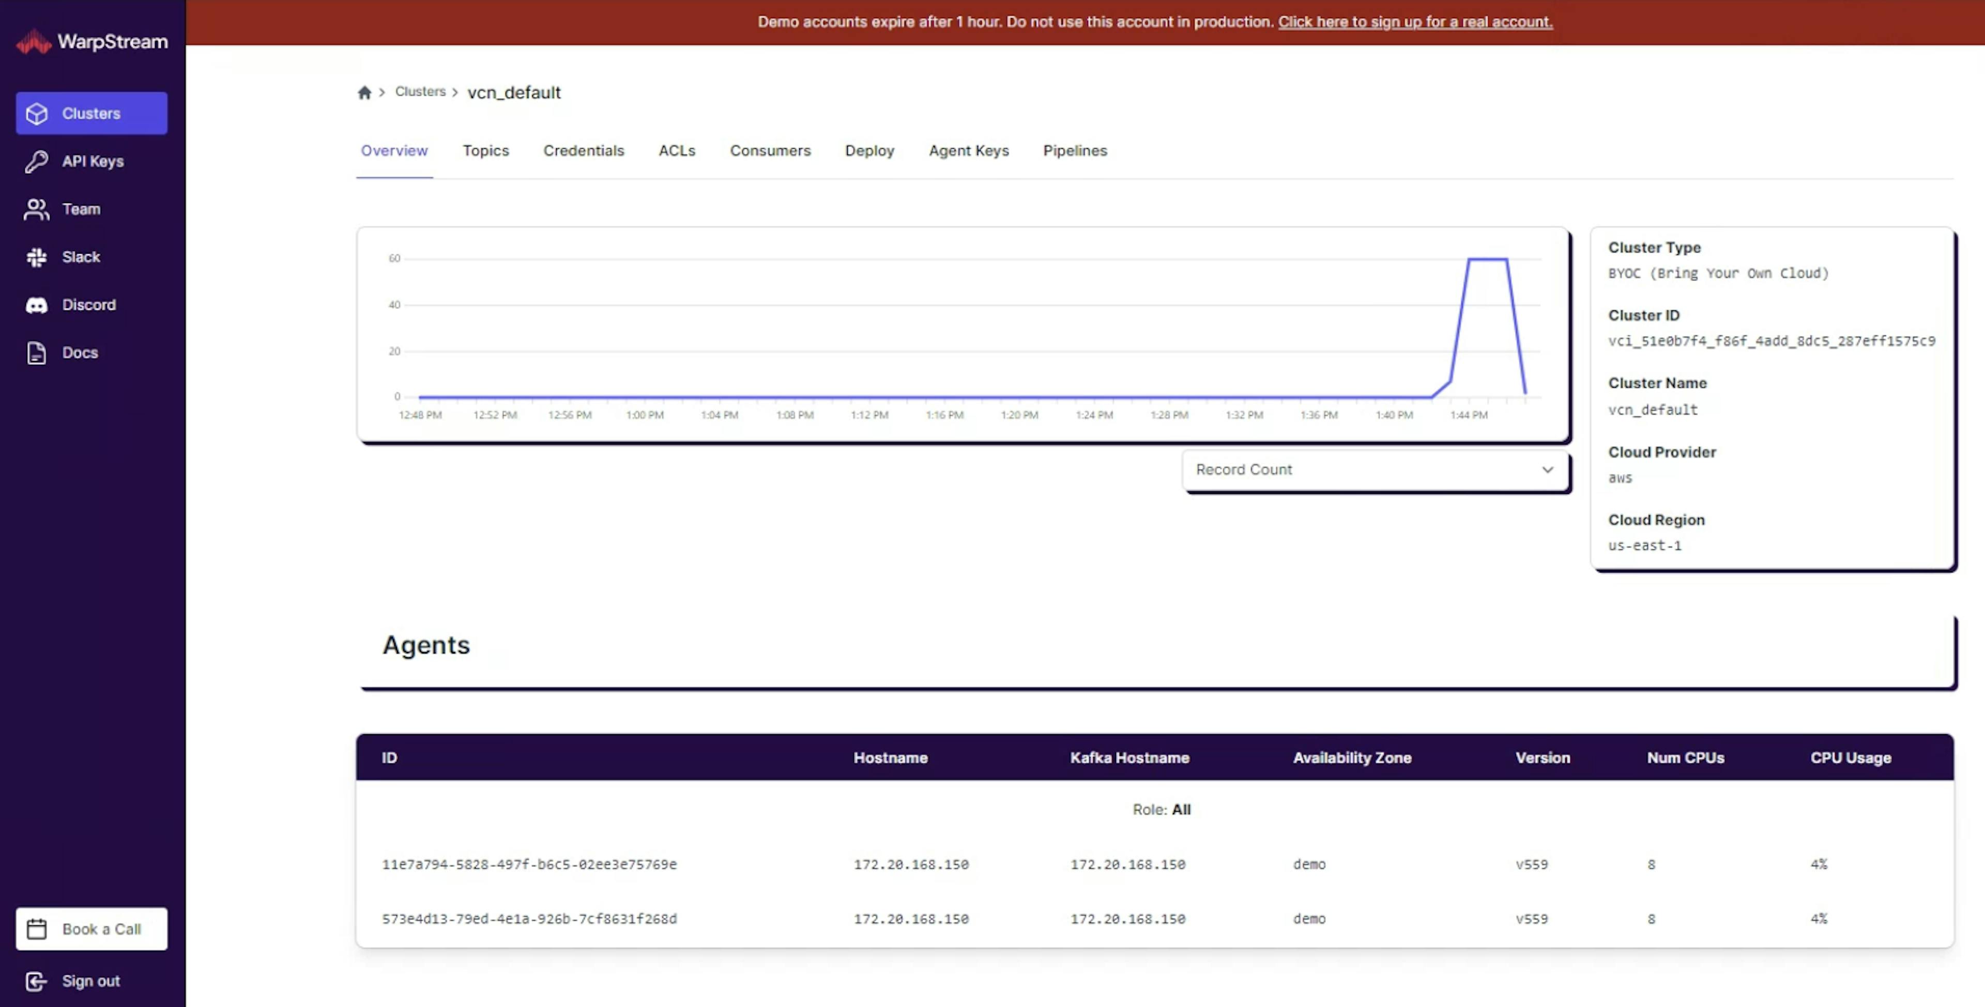Screen dimensions: 1985x1007
Task: Click the home icon in breadcrumb
Action: pyautogui.click(x=364, y=92)
